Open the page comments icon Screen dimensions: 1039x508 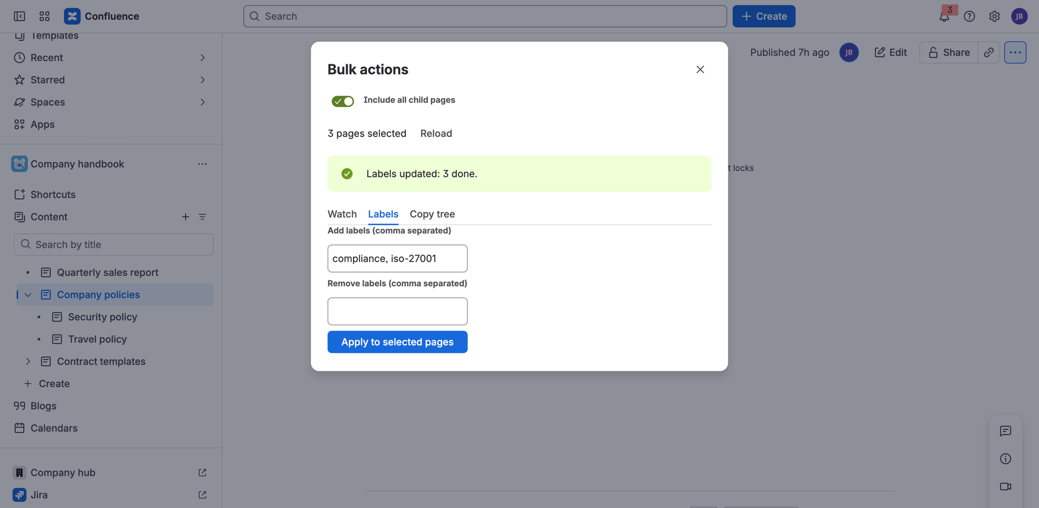click(x=1006, y=431)
